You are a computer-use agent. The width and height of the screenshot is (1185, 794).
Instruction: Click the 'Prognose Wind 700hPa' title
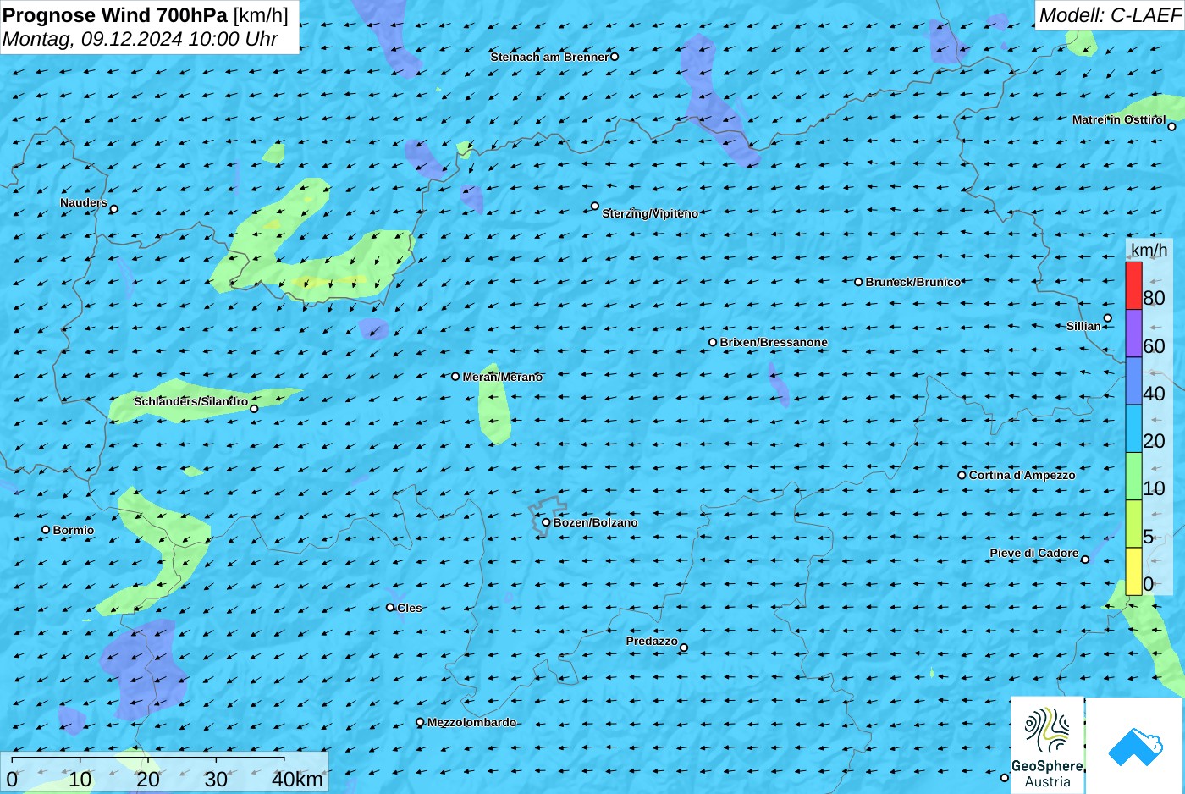pos(115,15)
